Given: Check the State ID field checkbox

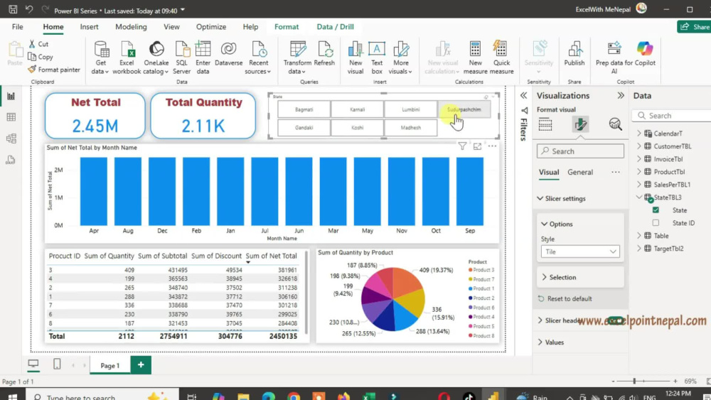Looking at the screenshot, I should 656,223.
